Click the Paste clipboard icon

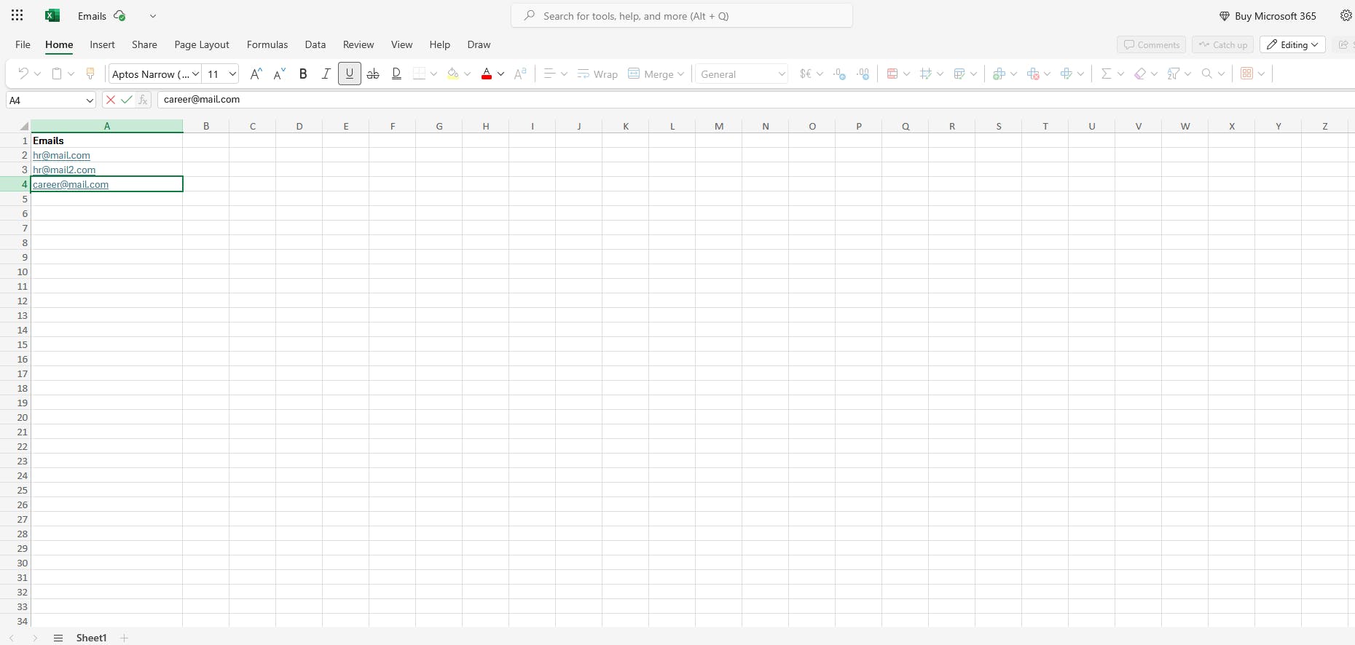(x=57, y=74)
